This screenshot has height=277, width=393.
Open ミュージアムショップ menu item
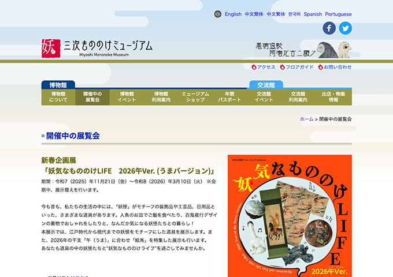[x=195, y=97]
